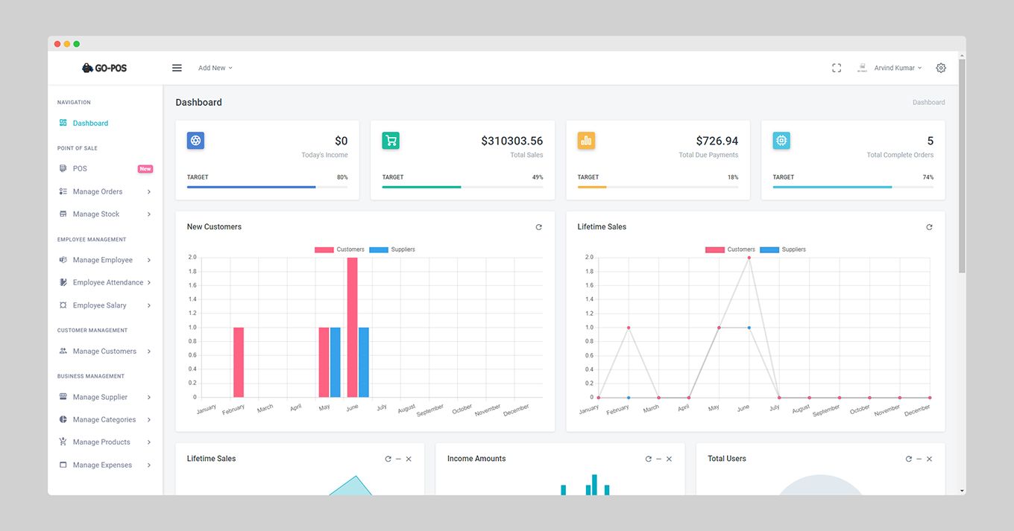Click the page's vertical scrollbar

962,166
